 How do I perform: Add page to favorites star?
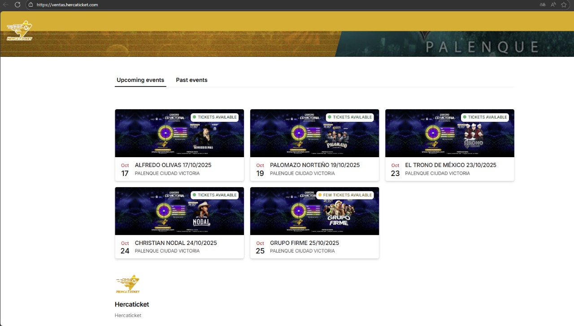click(564, 4)
